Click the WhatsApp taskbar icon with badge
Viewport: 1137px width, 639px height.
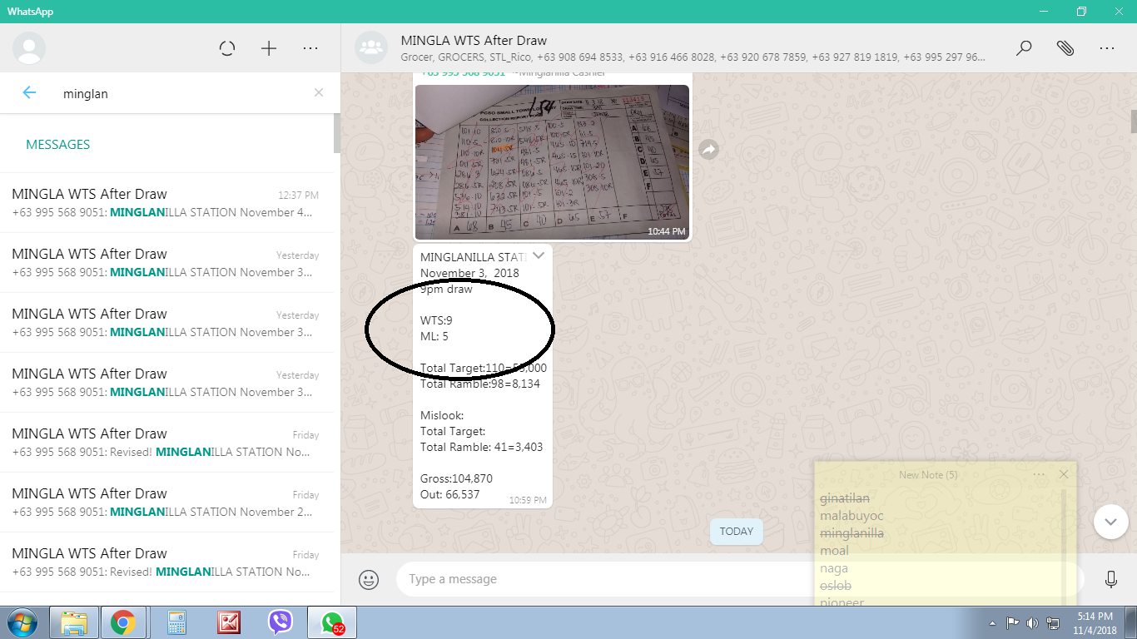[x=333, y=622]
